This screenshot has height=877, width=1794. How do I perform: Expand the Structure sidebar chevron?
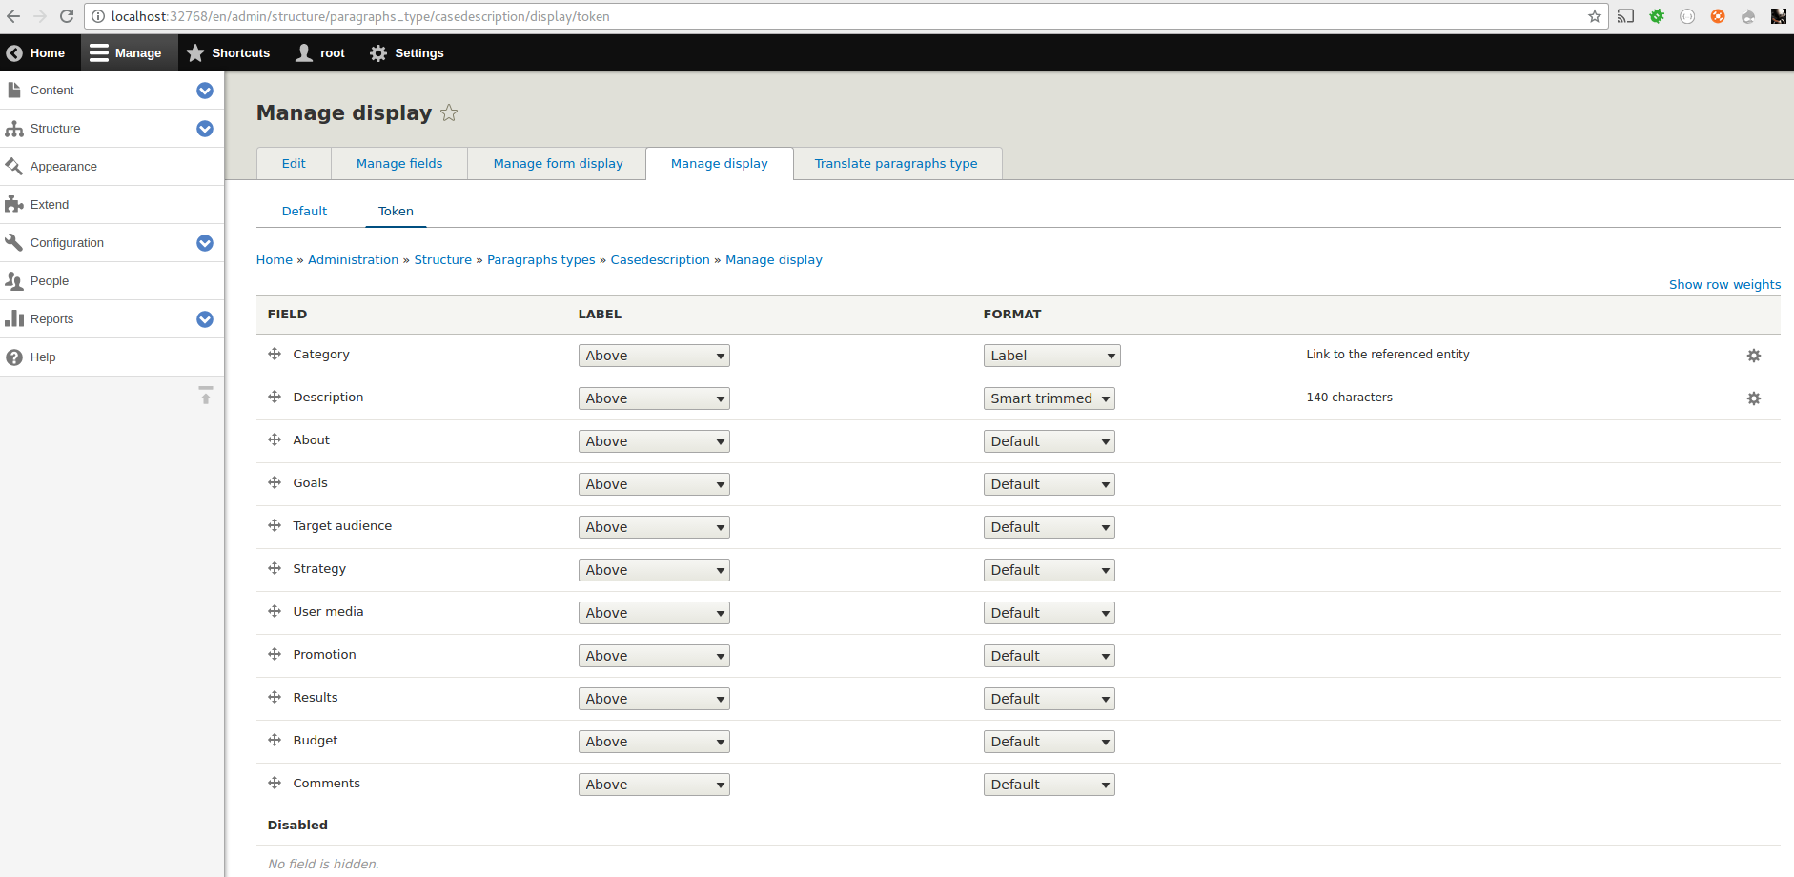point(205,128)
